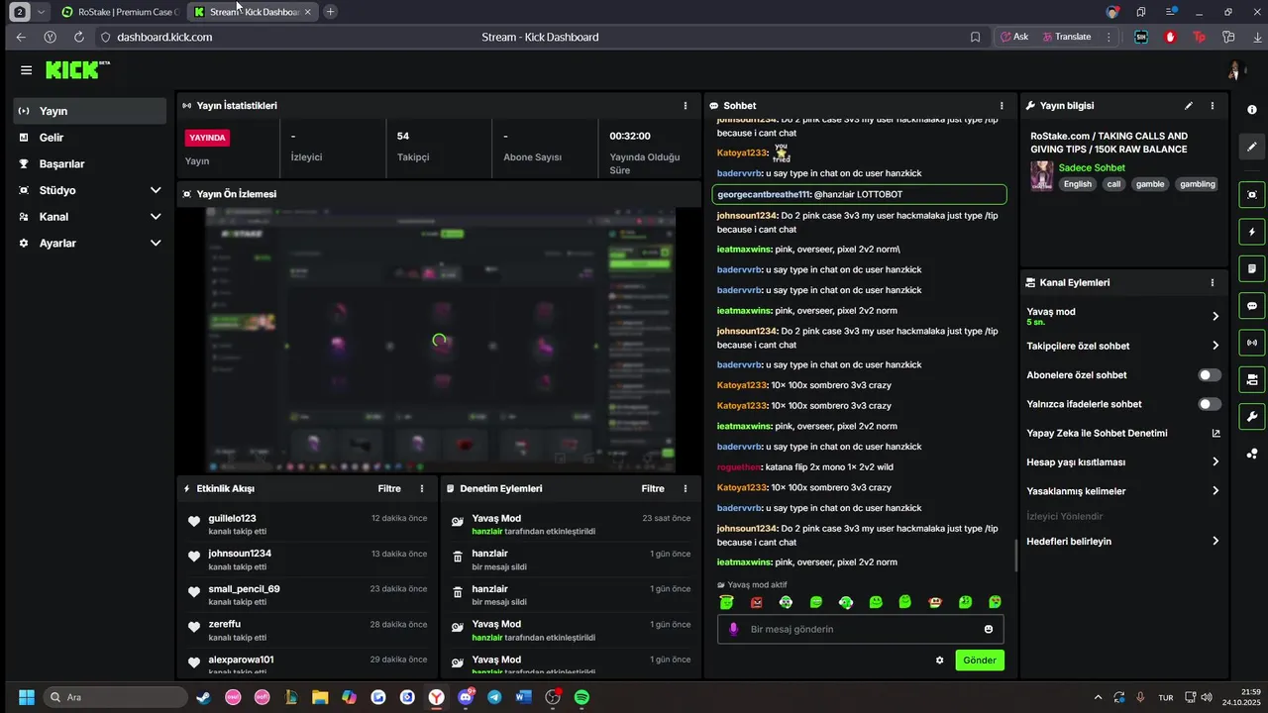Toggle the wrench widget icon in right rail
The height and width of the screenshot is (713, 1268).
click(1252, 416)
